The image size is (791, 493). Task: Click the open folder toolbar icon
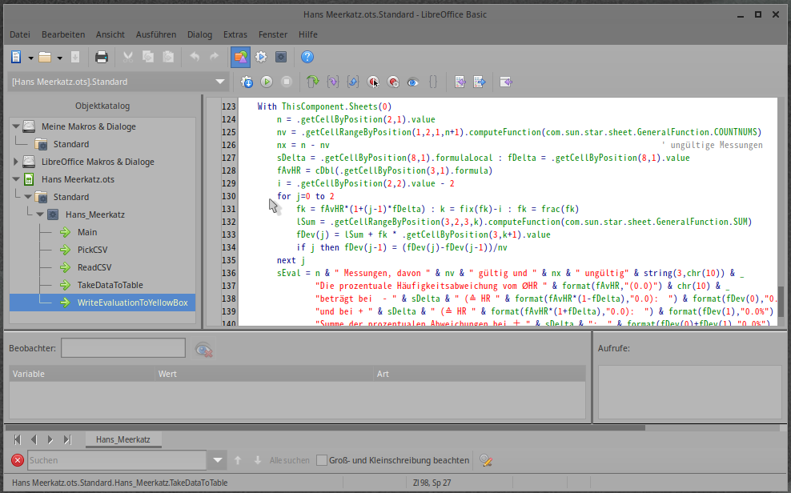coord(45,57)
